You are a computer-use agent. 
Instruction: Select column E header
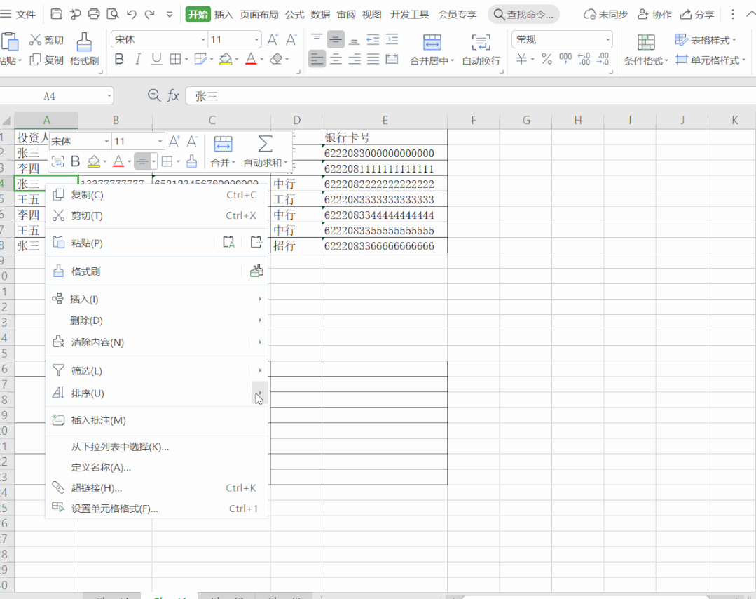(384, 120)
